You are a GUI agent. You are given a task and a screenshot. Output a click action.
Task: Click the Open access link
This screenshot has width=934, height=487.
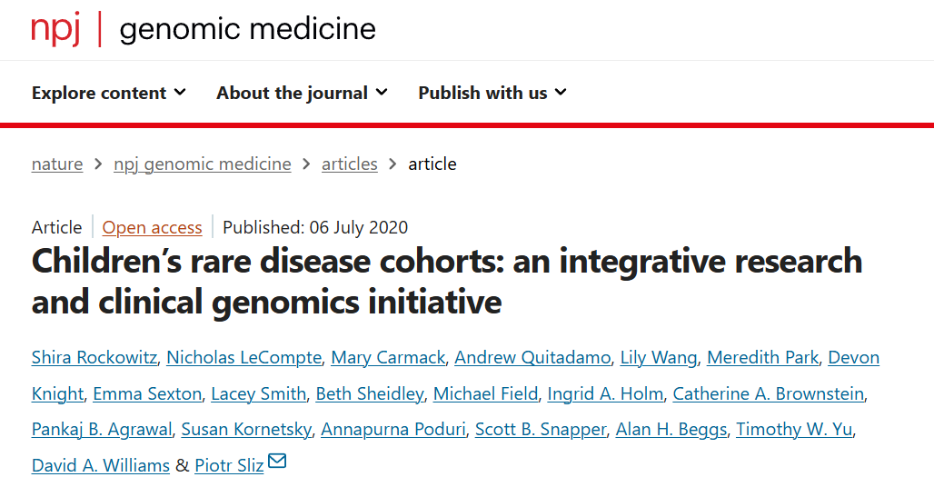point(152,227)
